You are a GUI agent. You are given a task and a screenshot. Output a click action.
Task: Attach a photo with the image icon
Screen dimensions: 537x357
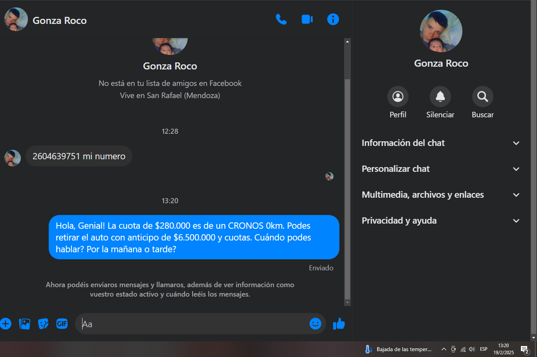[24, 324]
